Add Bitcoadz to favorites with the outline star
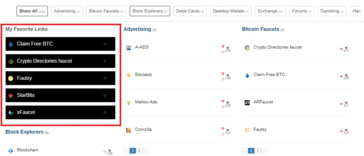The width and height of the screenshot is (364, 156). click(x=223, y=79)
